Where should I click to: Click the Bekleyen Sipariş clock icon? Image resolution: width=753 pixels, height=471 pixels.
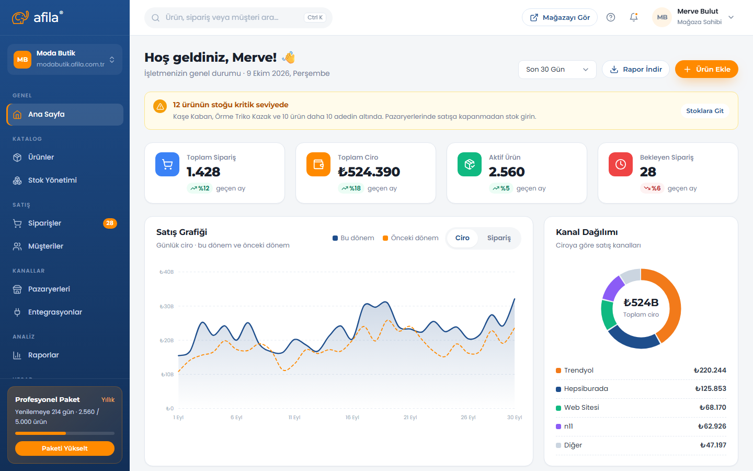click(x=621, y=164)
